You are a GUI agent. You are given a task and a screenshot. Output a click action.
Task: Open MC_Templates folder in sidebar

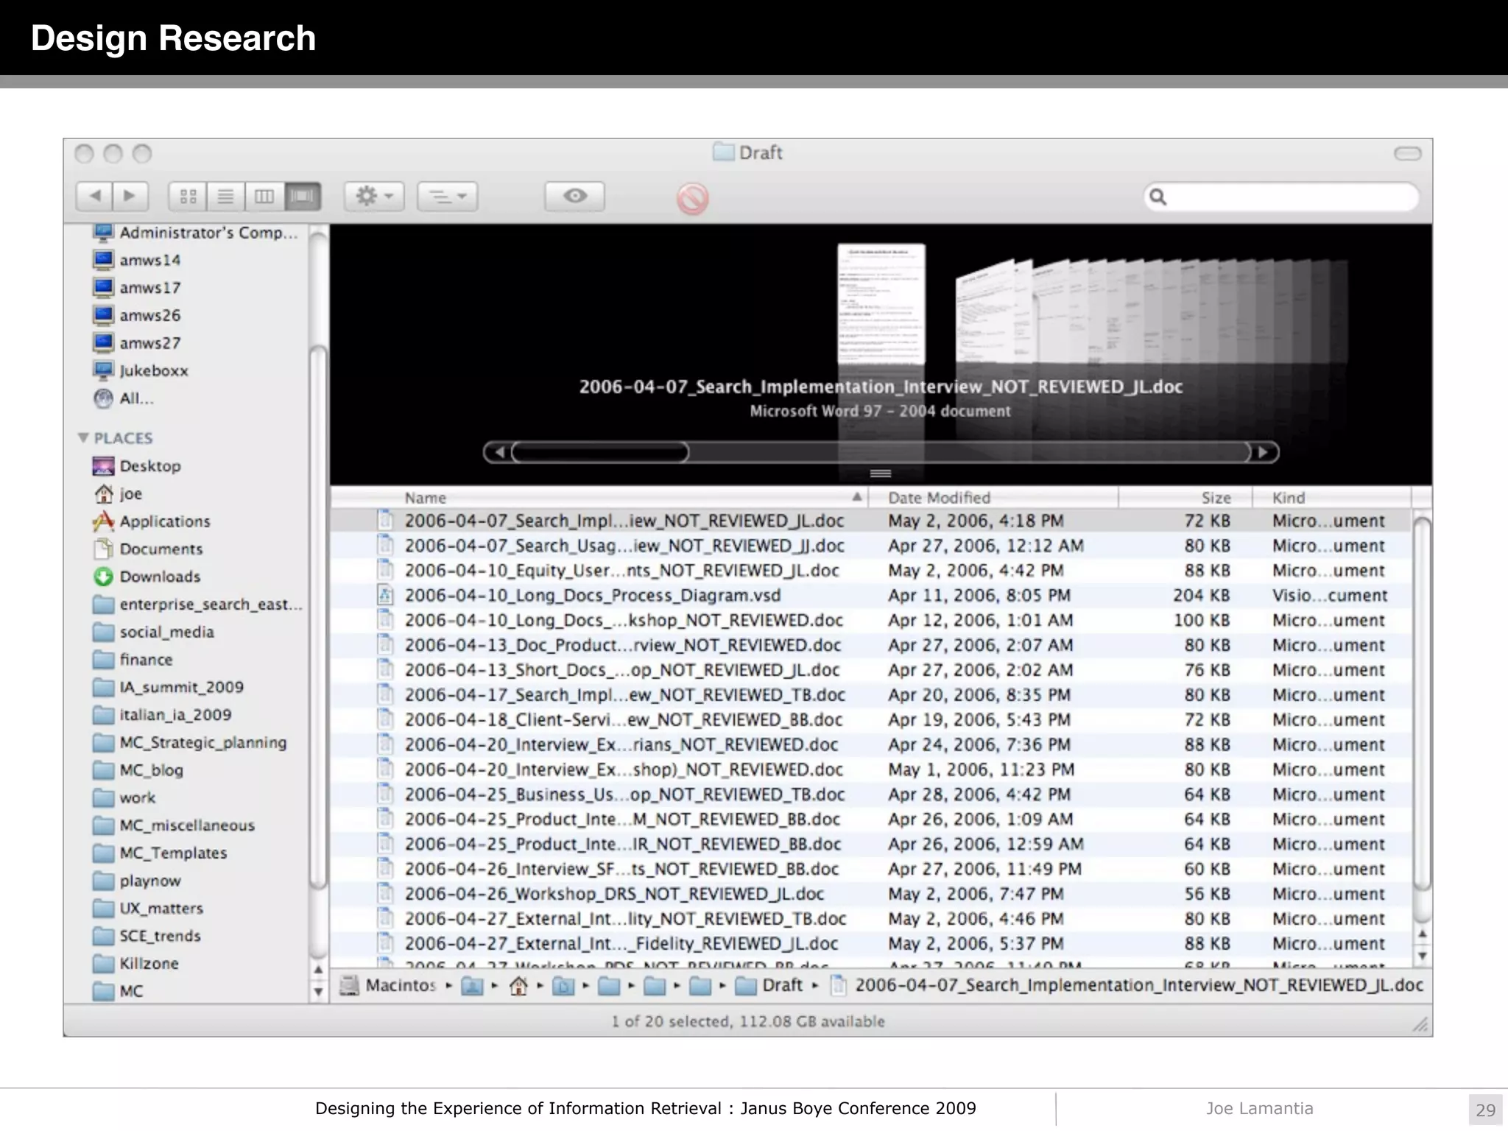click(x=160, y=853)
